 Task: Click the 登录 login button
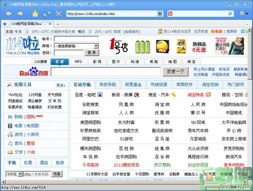[x=92, y=53]
